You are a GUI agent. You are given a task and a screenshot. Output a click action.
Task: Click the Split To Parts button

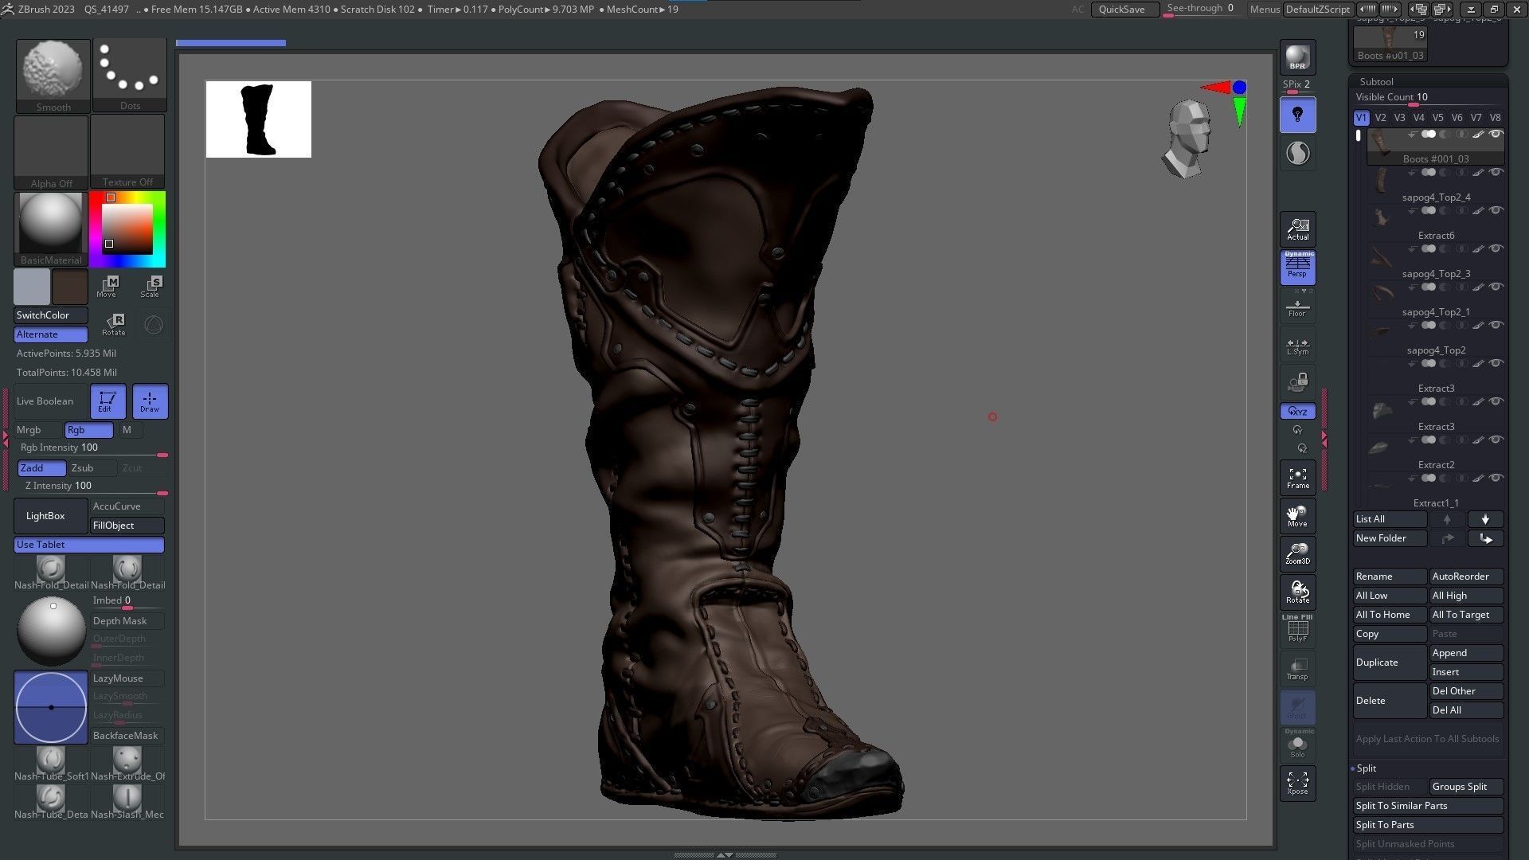[x=1428, y=825]
